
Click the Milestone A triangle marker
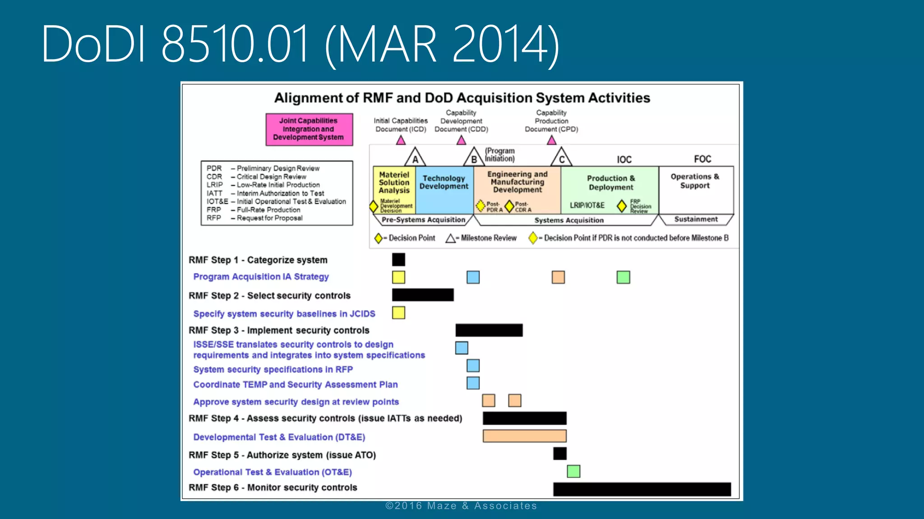(x=415, y=158)
